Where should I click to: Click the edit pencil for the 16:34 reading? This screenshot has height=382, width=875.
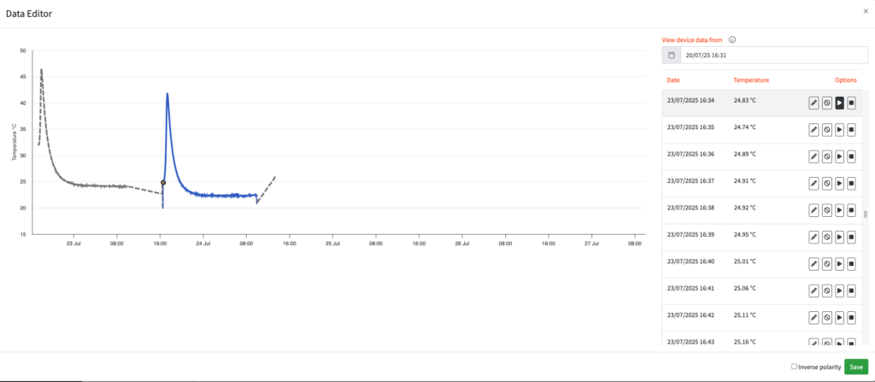[x=814, y=103]
